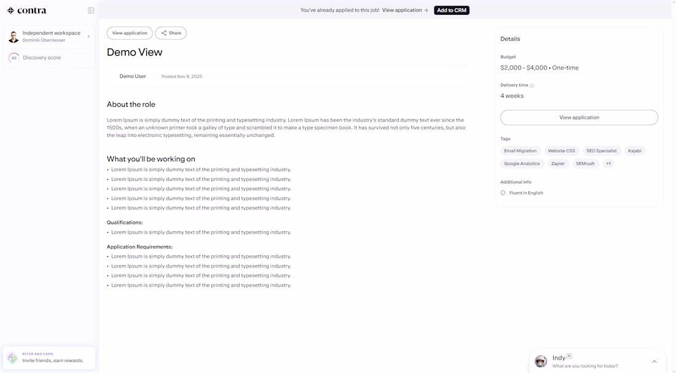Expand the +1 more tags chip
The image size is (676, 373).
[x=608, y=163]
